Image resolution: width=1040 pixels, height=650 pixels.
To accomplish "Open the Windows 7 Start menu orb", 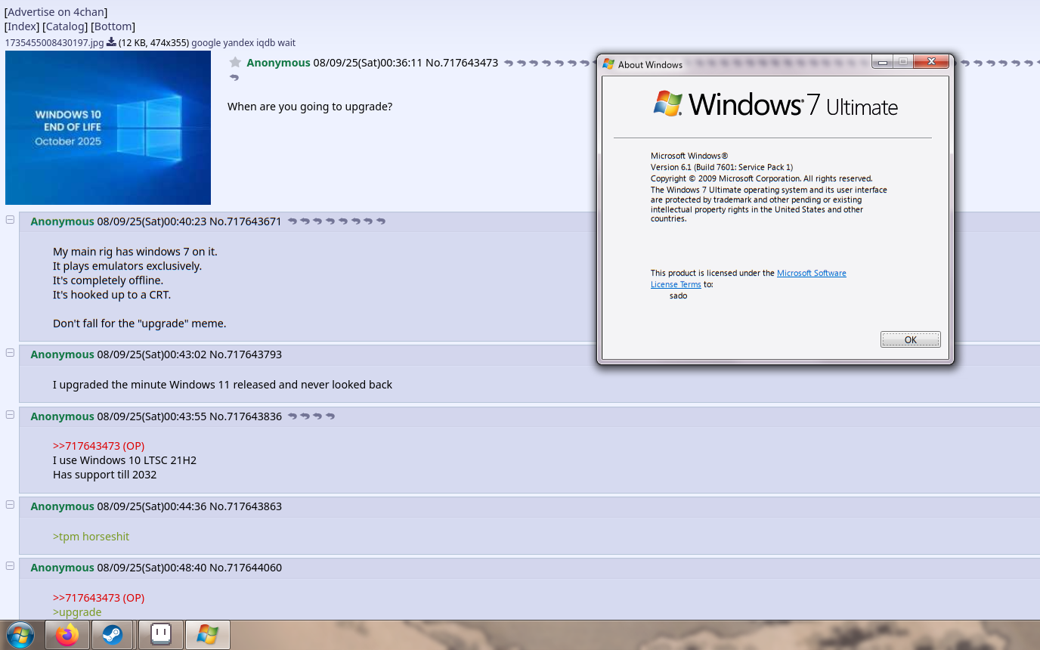I will 19,635.
